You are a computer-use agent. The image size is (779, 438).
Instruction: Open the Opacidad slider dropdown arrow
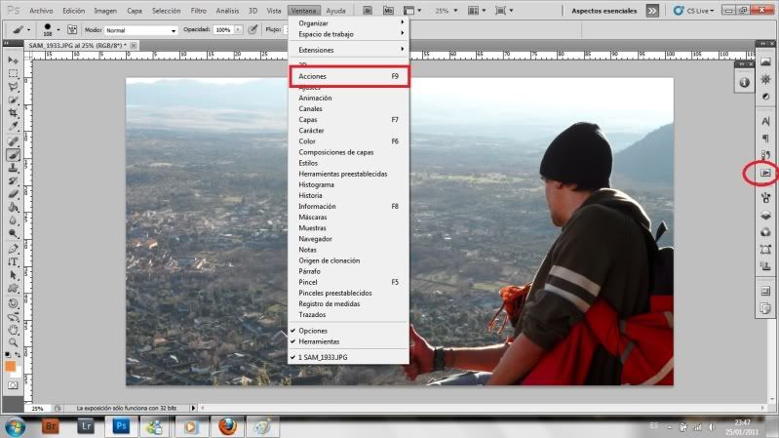[x=239, y=30]
